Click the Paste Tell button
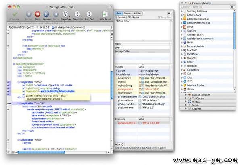The width and height of the screenshot is (238, 165). click(197, 7)
